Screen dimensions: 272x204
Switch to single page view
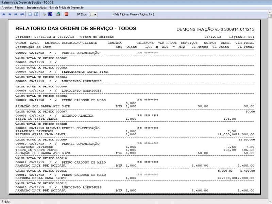click(30, 14)
